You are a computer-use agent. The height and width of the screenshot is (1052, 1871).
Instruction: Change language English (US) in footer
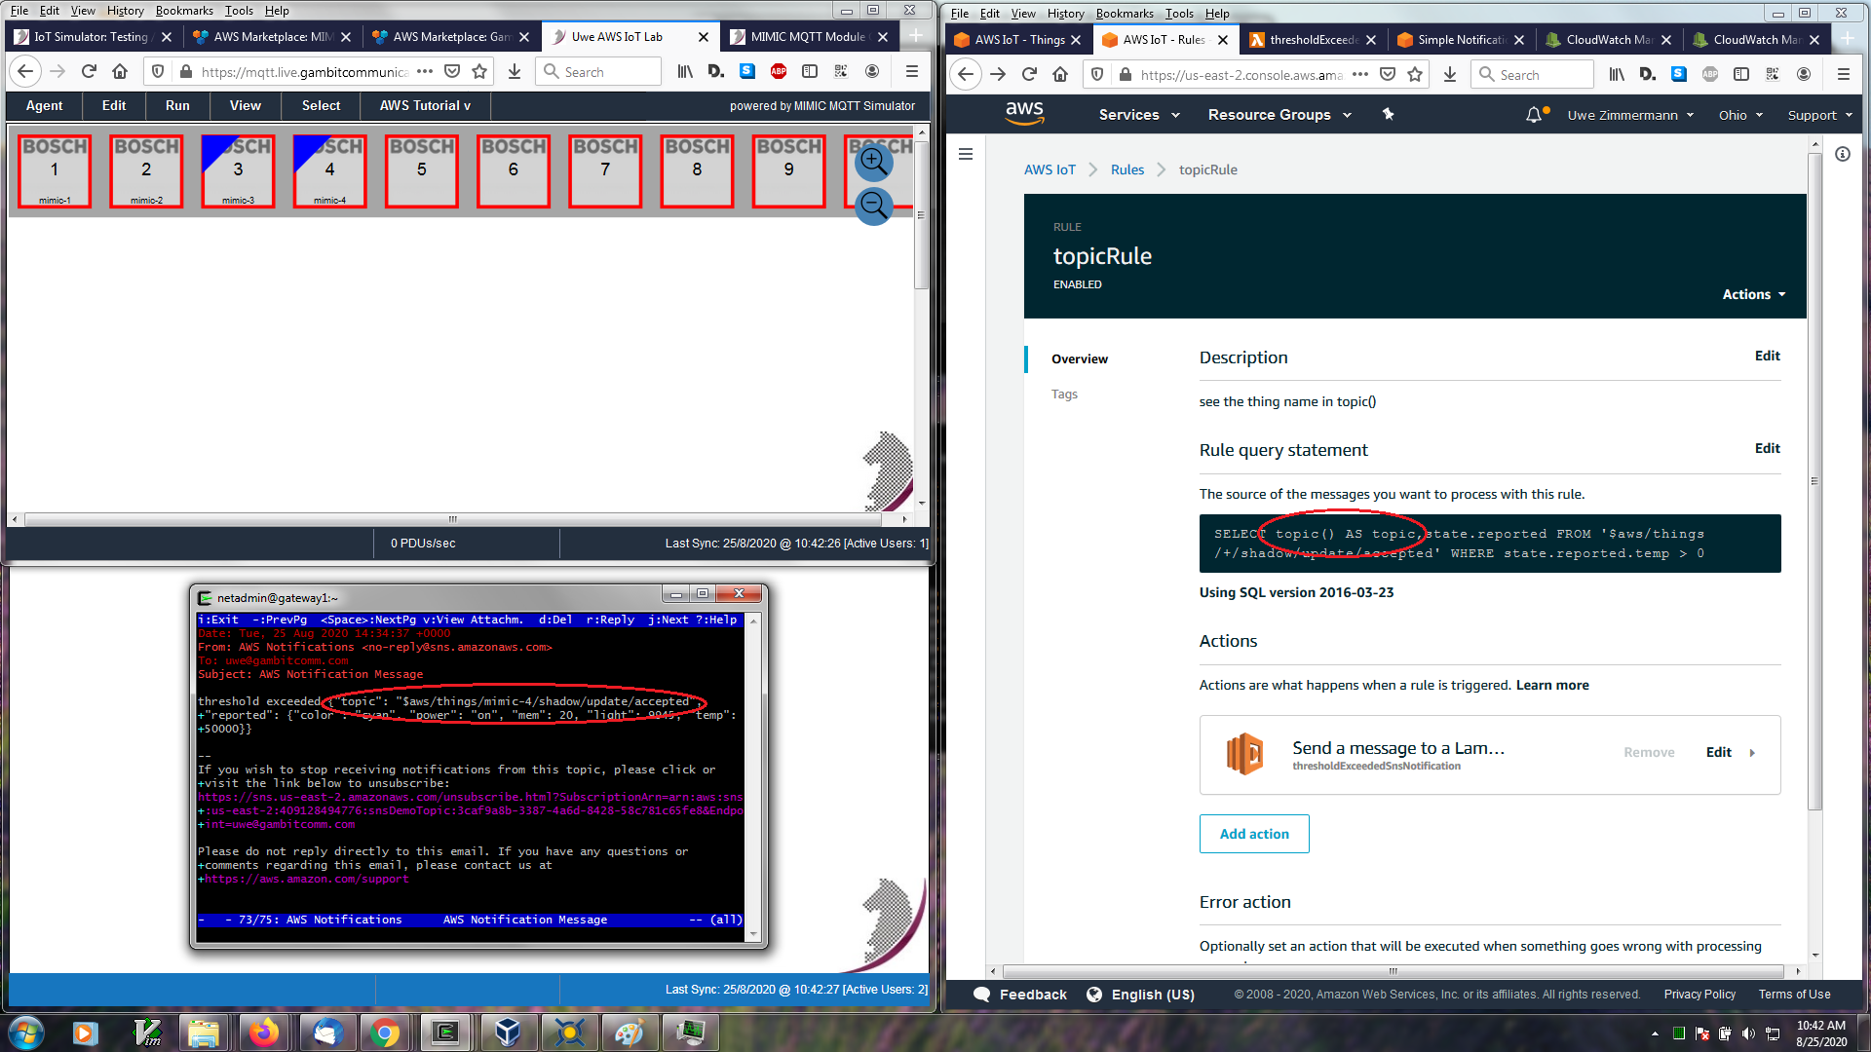point(1140,995)
